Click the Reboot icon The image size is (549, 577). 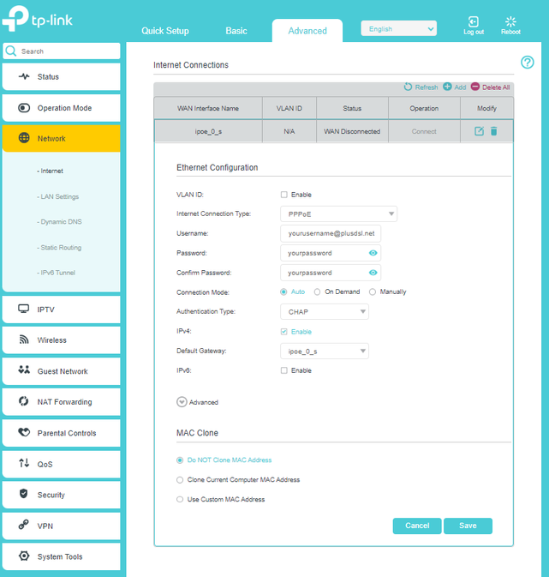pos(510,21)
